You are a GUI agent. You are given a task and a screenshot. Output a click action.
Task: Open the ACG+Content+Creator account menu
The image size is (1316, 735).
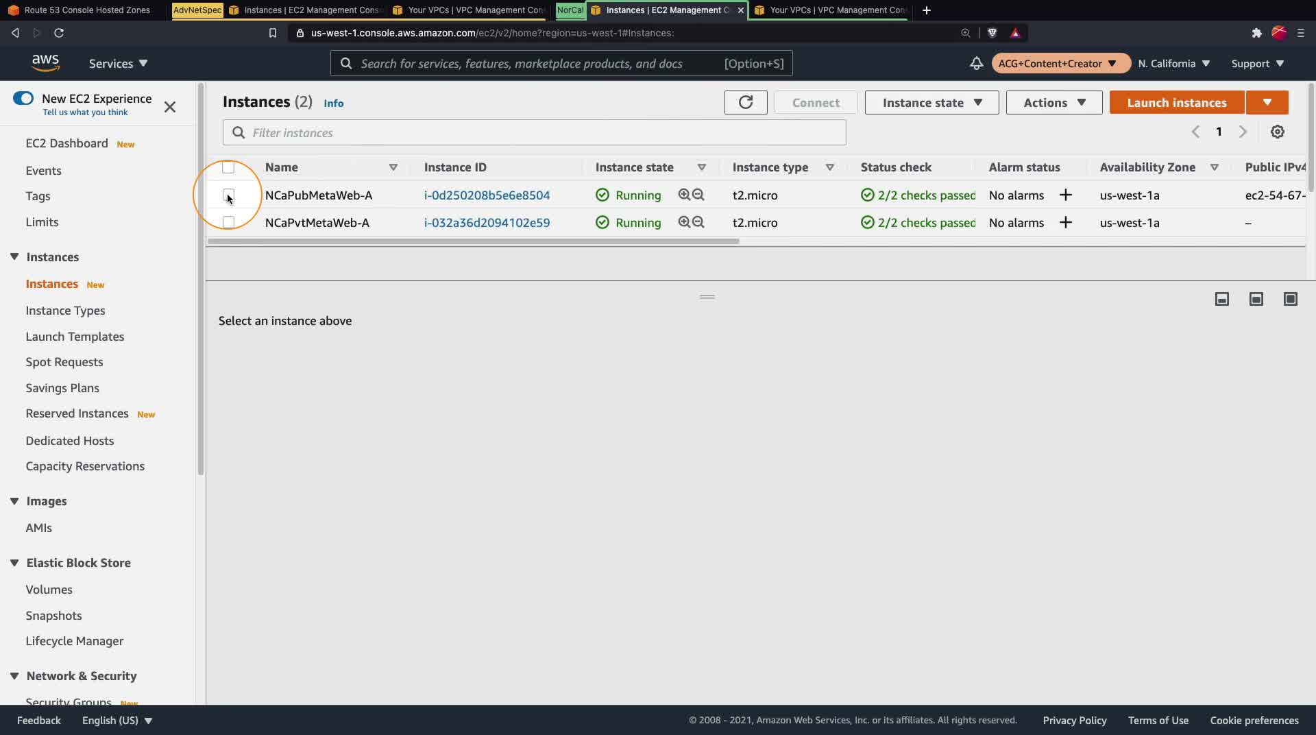point(1060,63)
